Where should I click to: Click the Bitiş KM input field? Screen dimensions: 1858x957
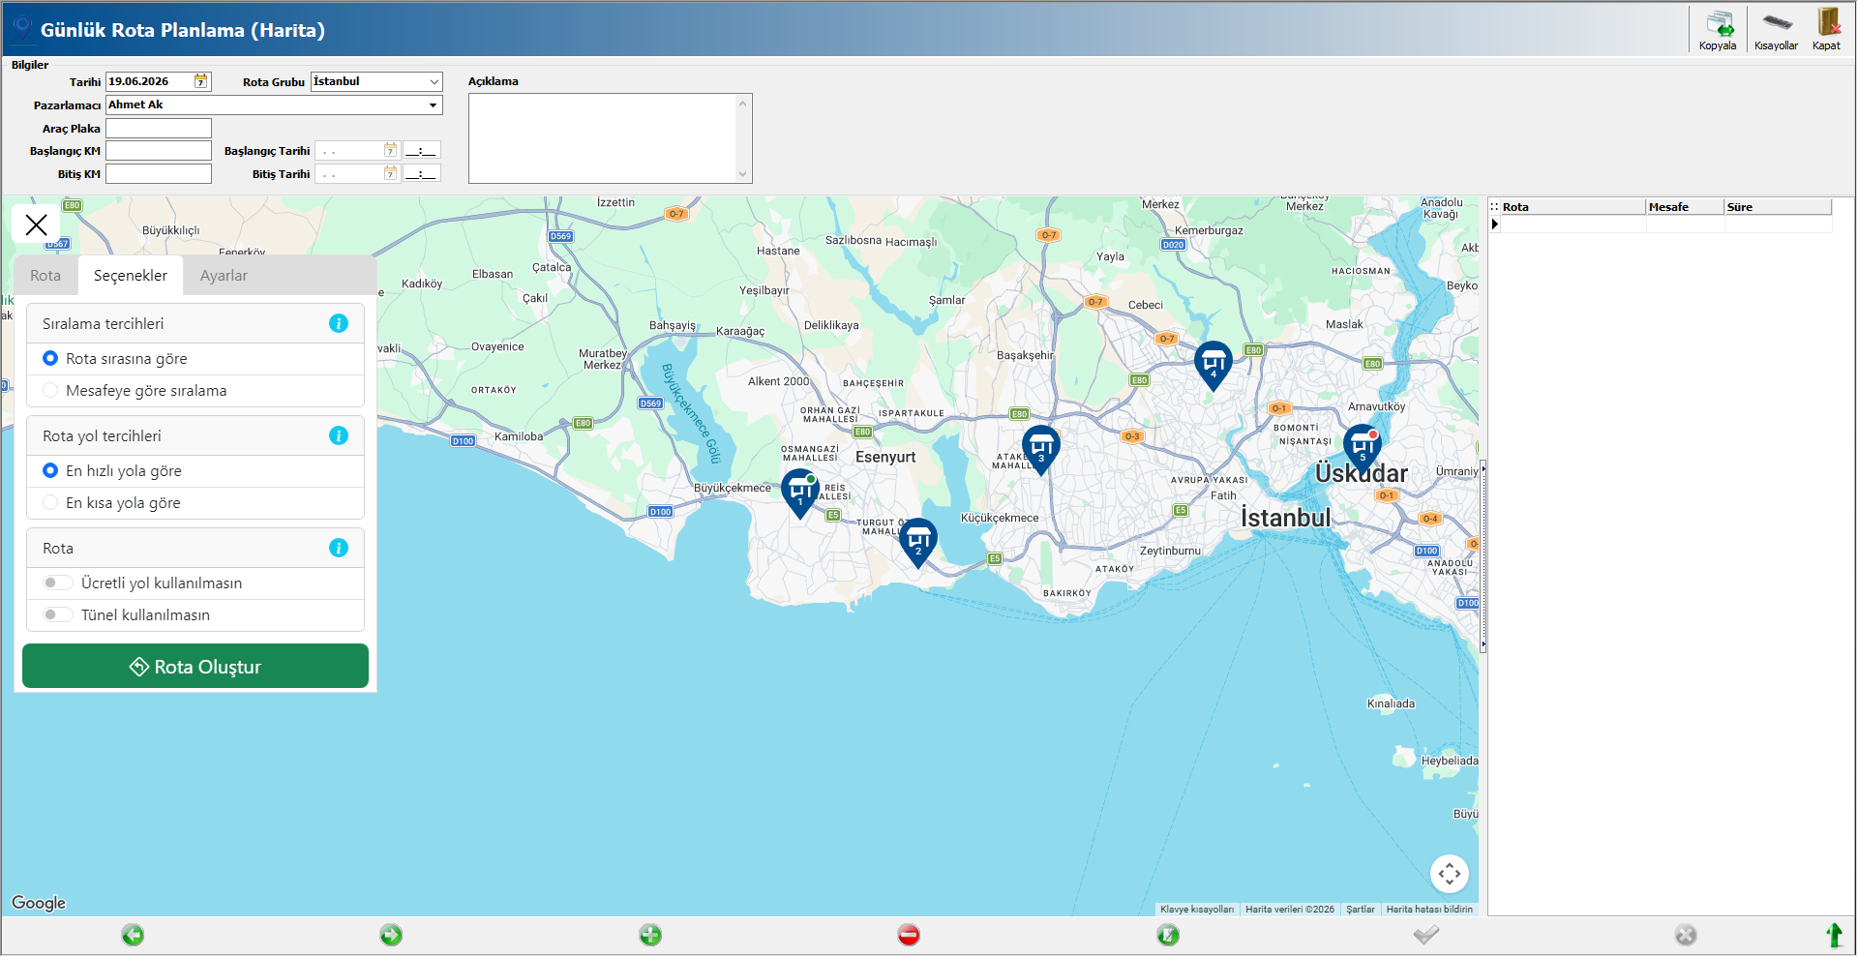pyautogui.click(x=159, y=173)
